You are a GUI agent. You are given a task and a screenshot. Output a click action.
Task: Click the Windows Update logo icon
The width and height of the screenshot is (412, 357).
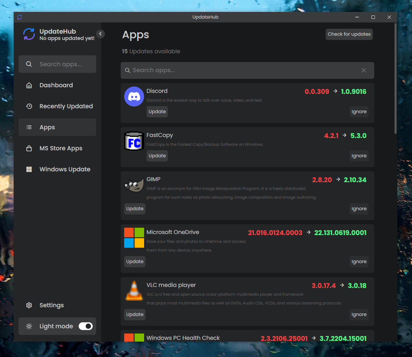(x=29, y=169)
